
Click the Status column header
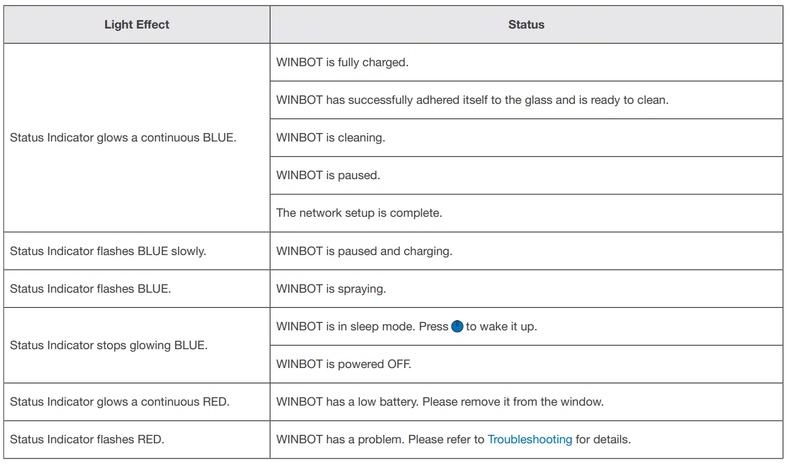point(526,25)
